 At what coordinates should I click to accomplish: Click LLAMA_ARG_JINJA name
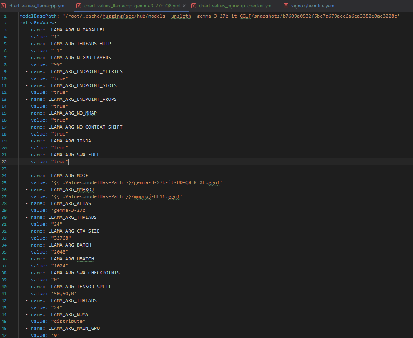click(69, 141)
